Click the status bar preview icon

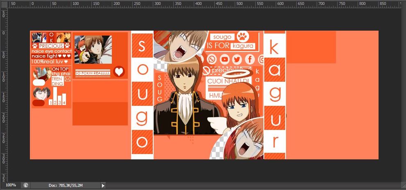click(26, 185)
